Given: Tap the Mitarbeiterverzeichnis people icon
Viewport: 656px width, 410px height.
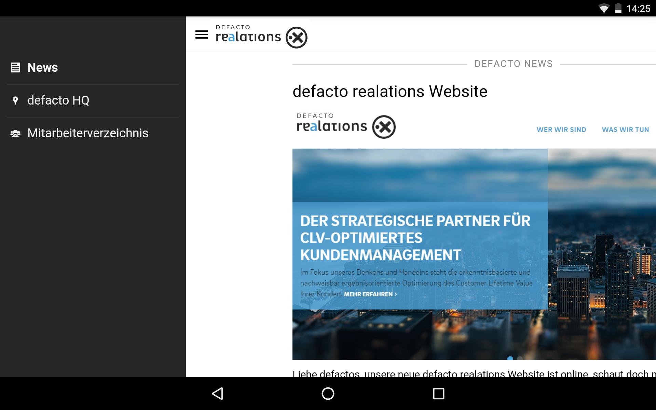Looking at the screenshot, I should pos(15,133).
